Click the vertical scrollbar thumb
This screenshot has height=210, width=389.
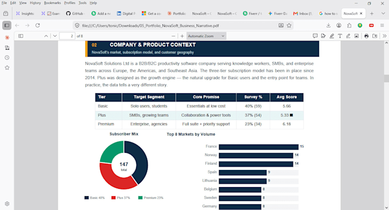387,78
